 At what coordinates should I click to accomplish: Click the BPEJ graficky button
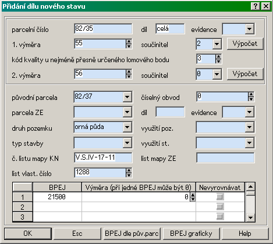191,234
